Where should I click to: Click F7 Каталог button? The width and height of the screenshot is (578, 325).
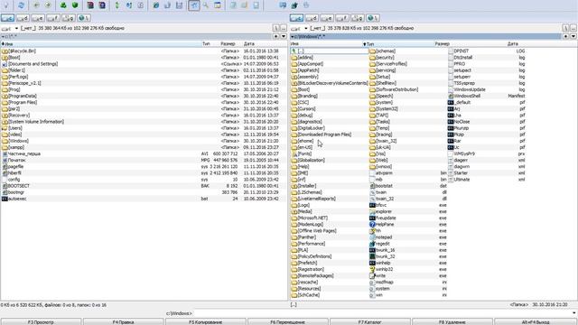(x=369, y=322)
